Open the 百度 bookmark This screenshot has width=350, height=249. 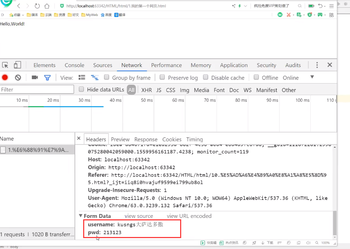click(x=106, y=15)
